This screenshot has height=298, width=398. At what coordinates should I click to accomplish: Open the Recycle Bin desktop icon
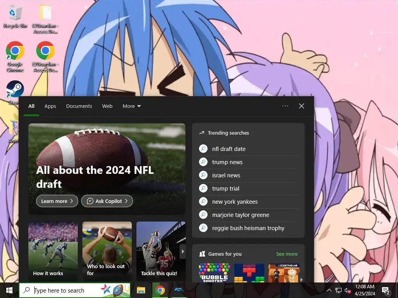[x=15, y=16]
